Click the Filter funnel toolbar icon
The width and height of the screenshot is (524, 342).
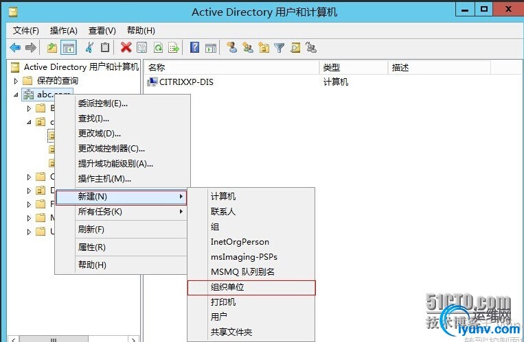[280, 48]
